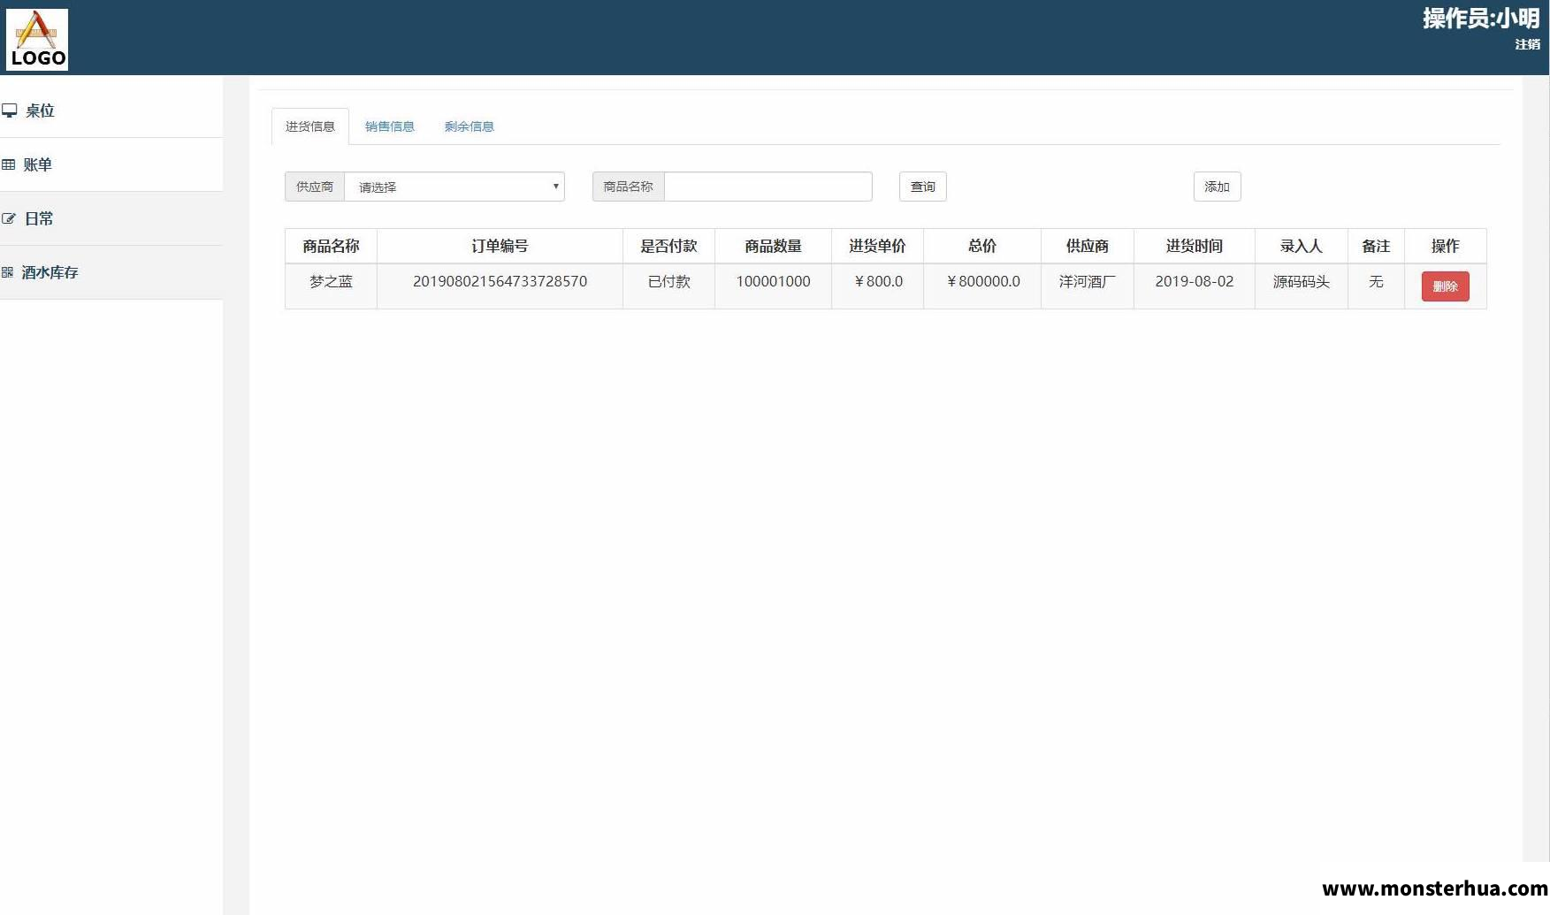Open the 供应商 请选择 dropdown

point(454,187)
